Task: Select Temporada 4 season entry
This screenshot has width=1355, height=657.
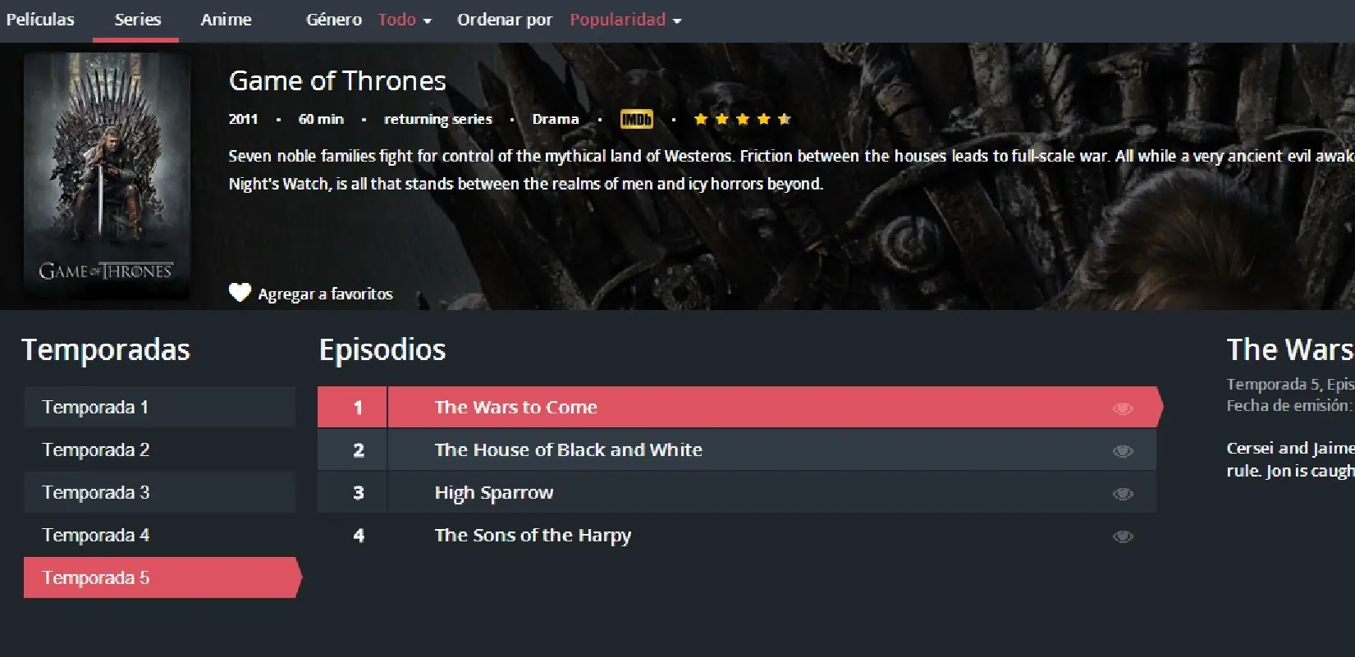Action: pyautogui.click(x=159, y=535)
